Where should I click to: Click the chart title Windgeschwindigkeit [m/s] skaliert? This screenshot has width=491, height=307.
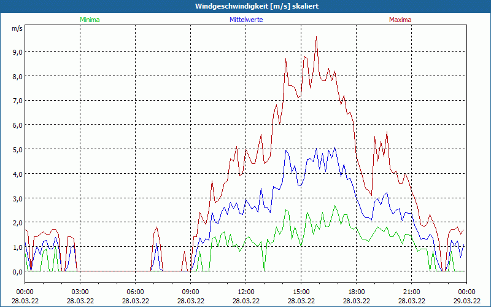257,6
